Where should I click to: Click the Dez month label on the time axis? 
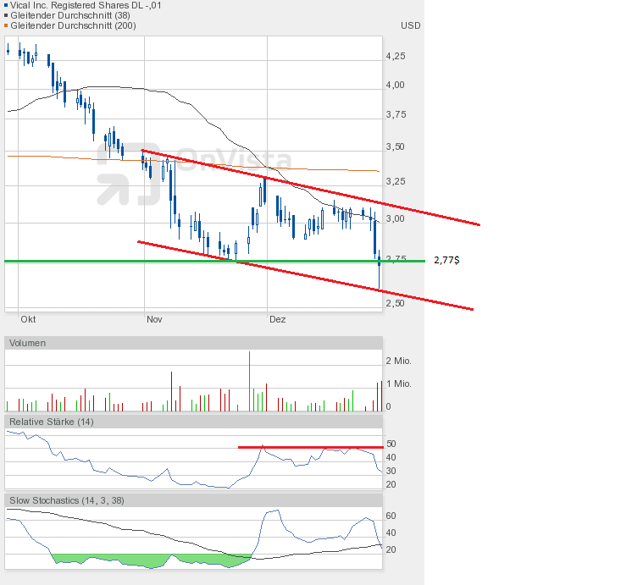click(x=277, y=319)
